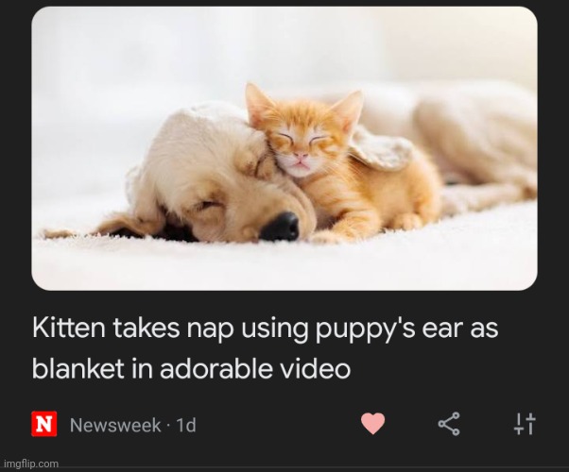Tap the share icon
The image size is (569, 472).
coord(449,424)
